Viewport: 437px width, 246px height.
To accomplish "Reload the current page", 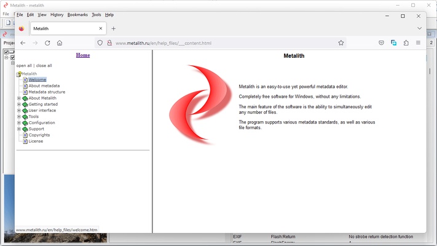I will 47,43.
